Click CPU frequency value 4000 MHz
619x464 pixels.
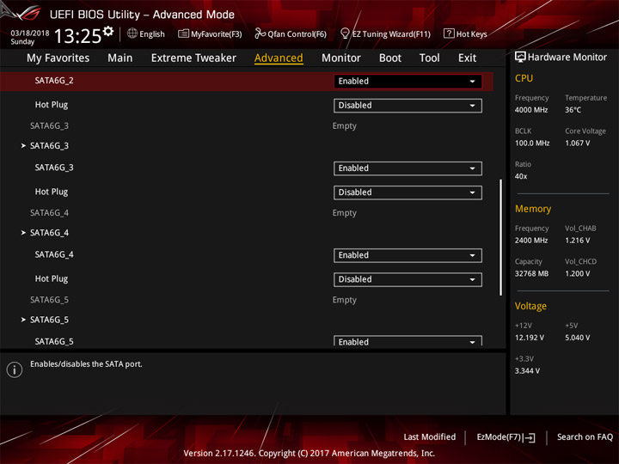click(531, 110)
